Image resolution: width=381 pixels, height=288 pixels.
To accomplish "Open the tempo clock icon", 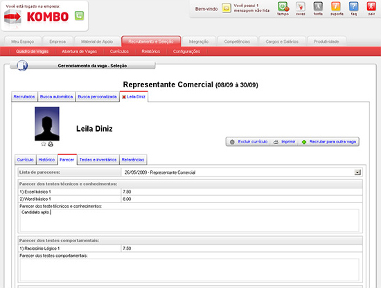I will [283, 7].
